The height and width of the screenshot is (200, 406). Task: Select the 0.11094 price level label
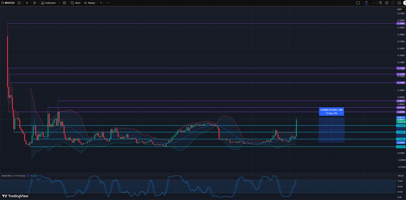click(400, 82)
